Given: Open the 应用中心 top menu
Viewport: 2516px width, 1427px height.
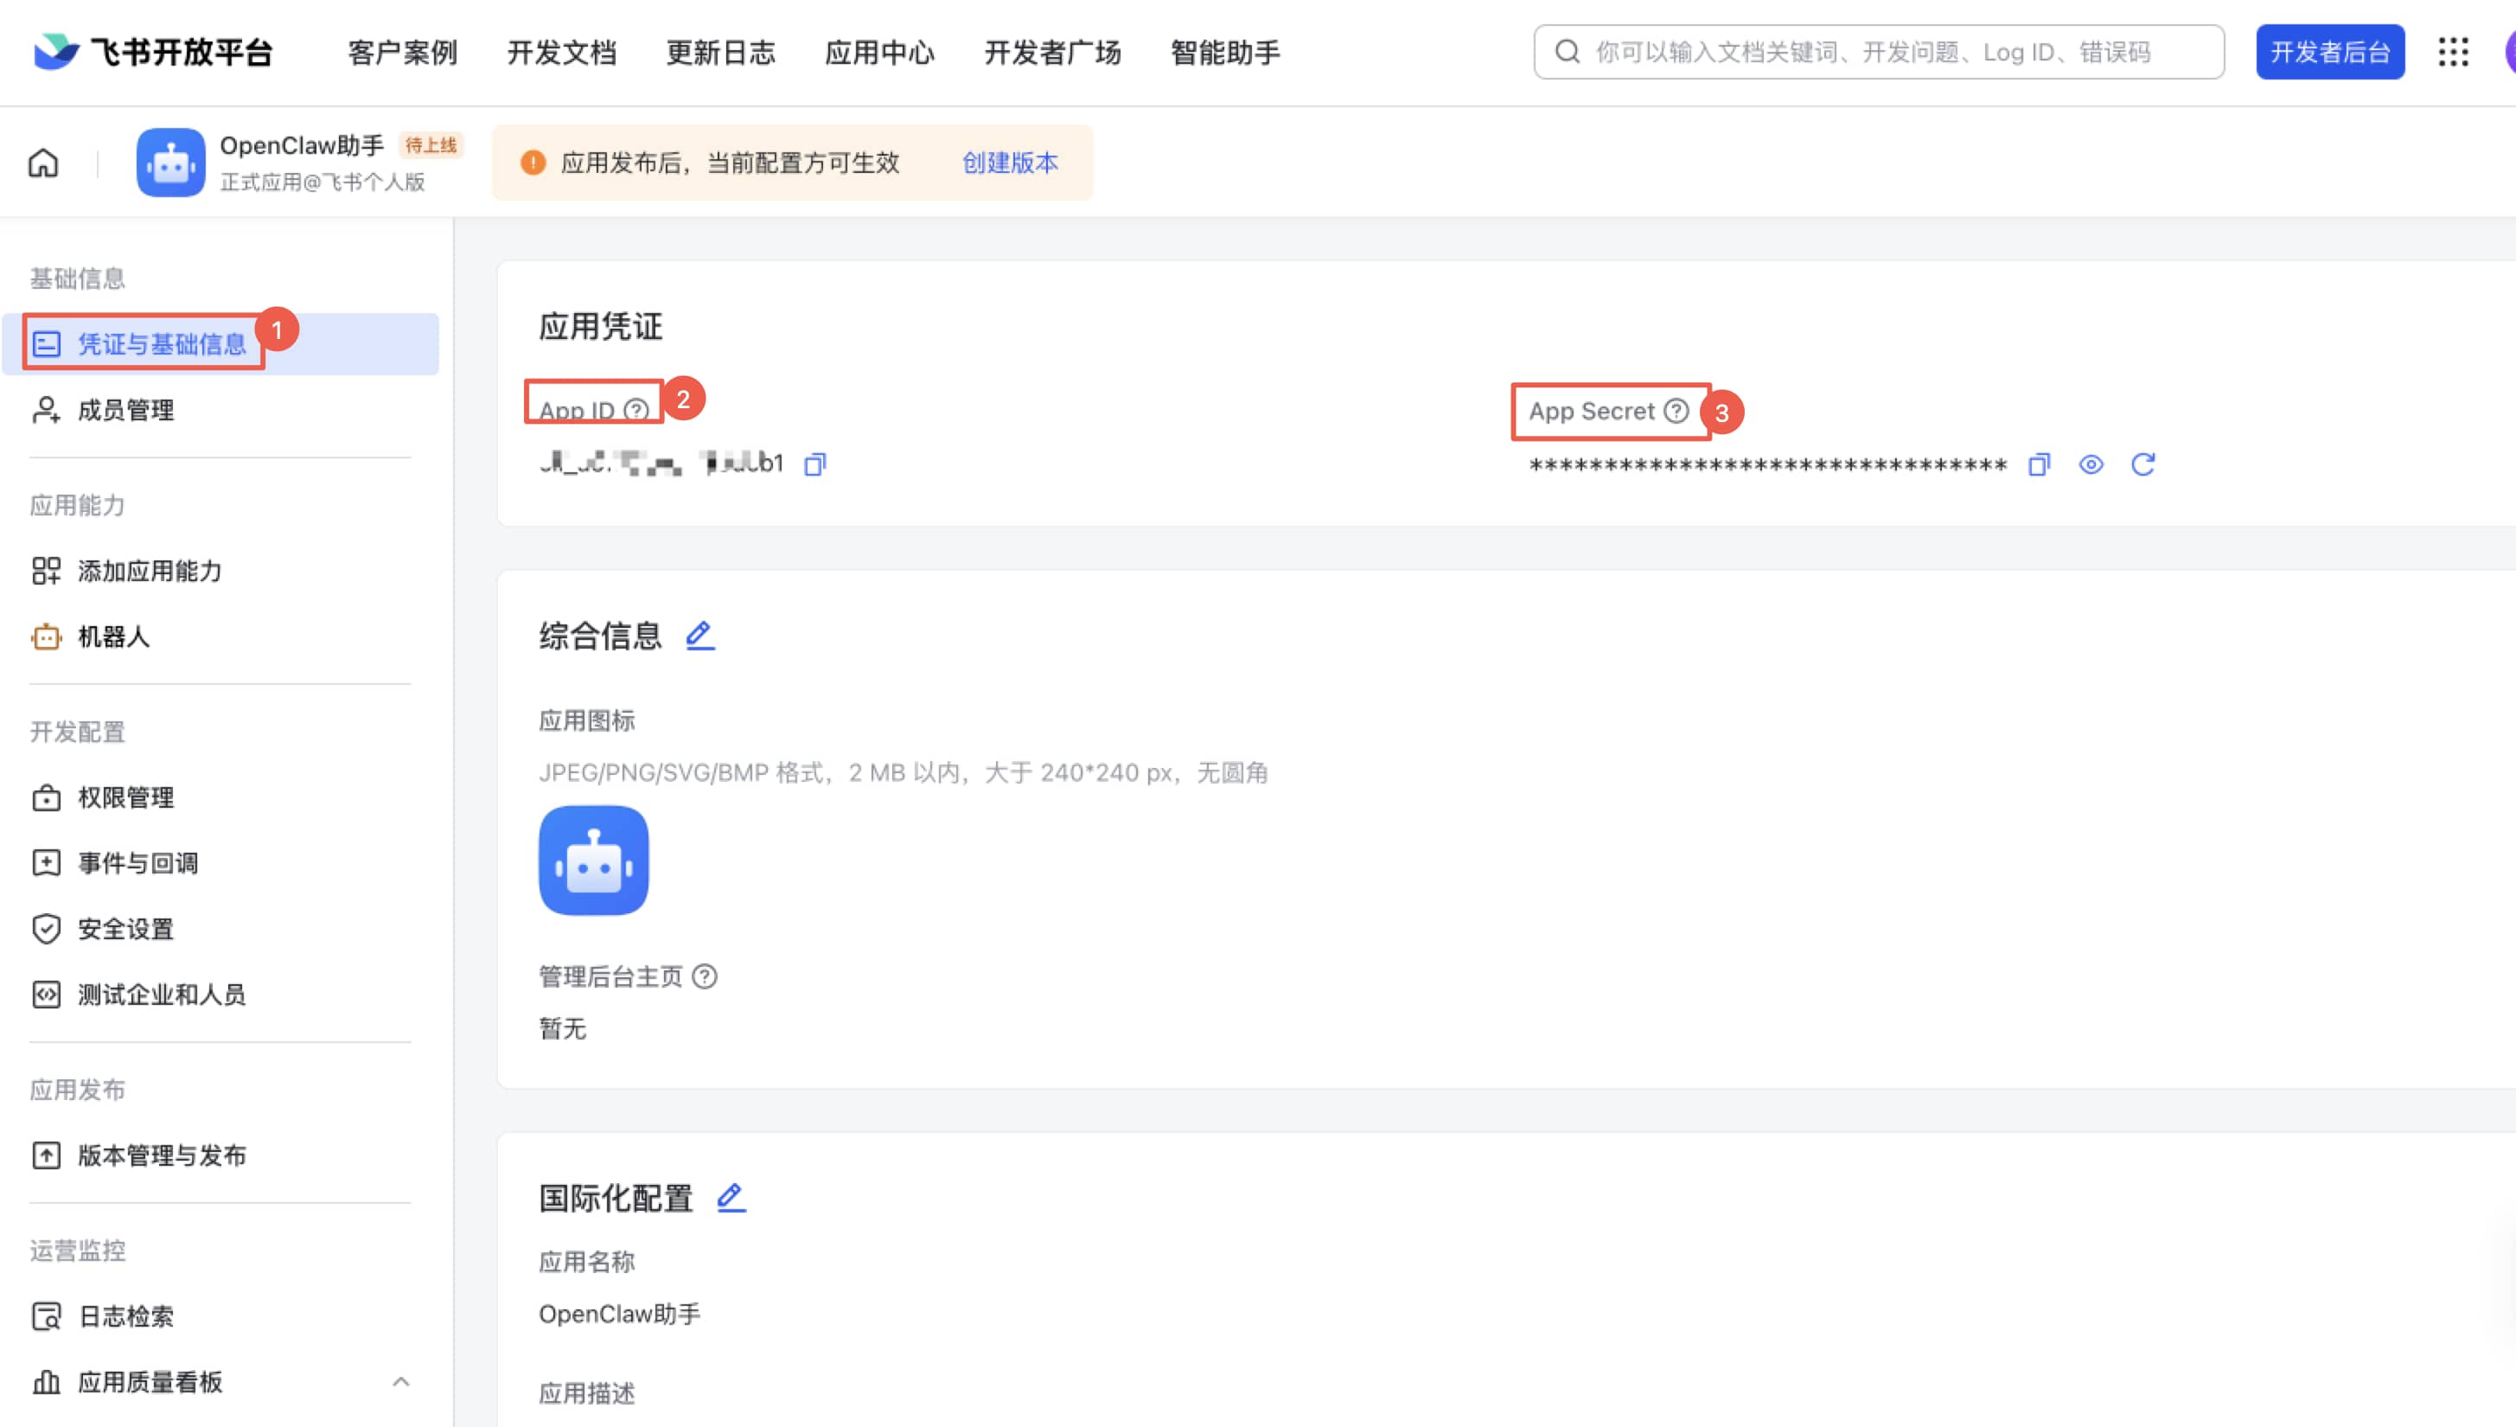Looking at the screenshot, I should pos(878,53).
